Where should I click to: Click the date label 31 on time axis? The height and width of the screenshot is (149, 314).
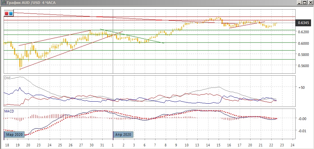pyautogui.click(x=102, y=145)
